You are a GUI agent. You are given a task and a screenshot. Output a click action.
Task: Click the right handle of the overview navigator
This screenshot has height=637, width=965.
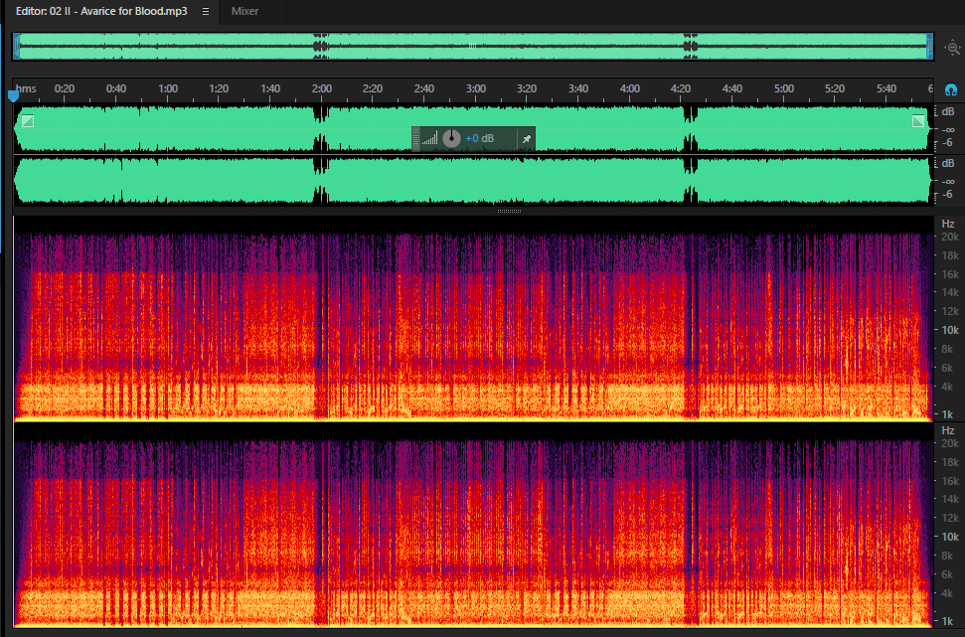click(x=929, y=47)
